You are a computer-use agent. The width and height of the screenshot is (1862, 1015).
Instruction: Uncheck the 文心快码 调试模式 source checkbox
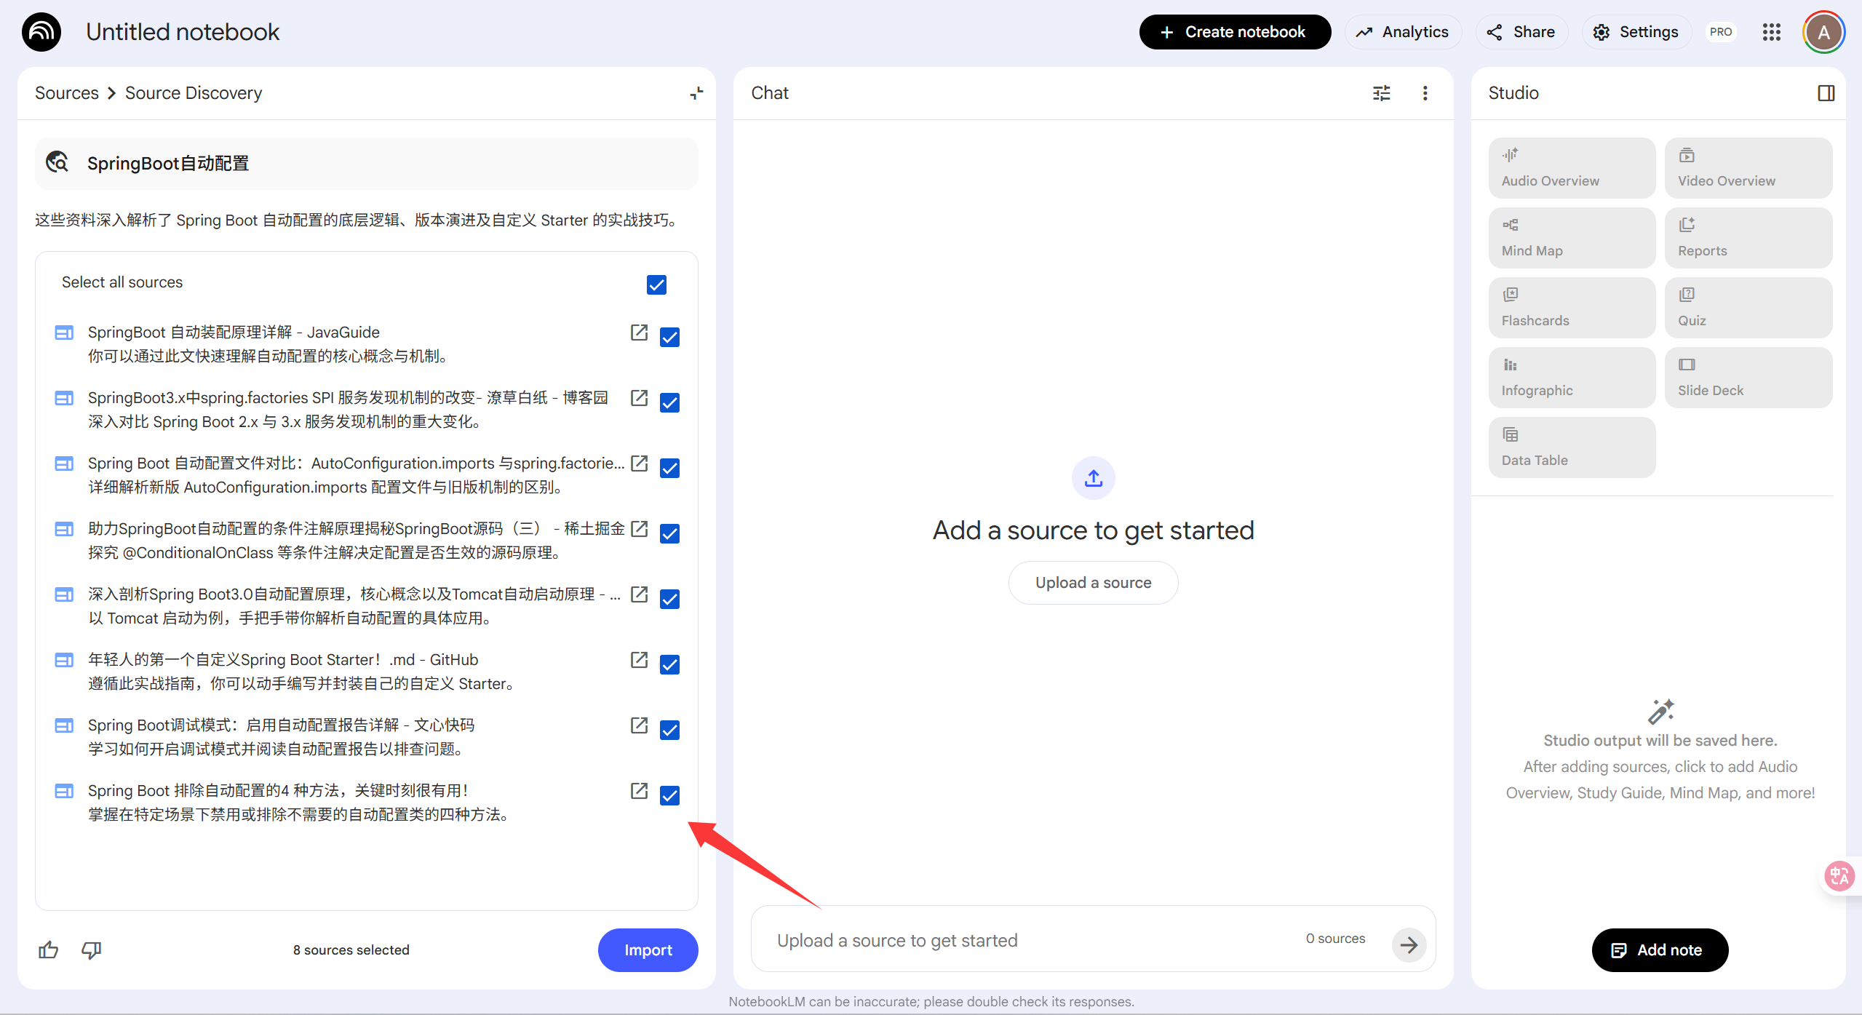click(669, 730)
